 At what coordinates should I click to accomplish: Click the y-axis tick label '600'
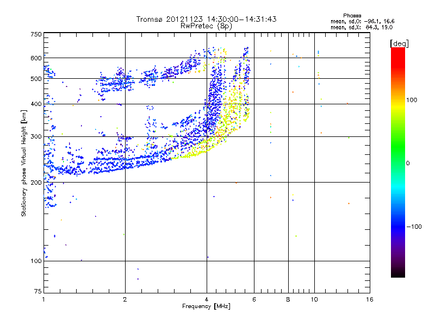(36, 58)
